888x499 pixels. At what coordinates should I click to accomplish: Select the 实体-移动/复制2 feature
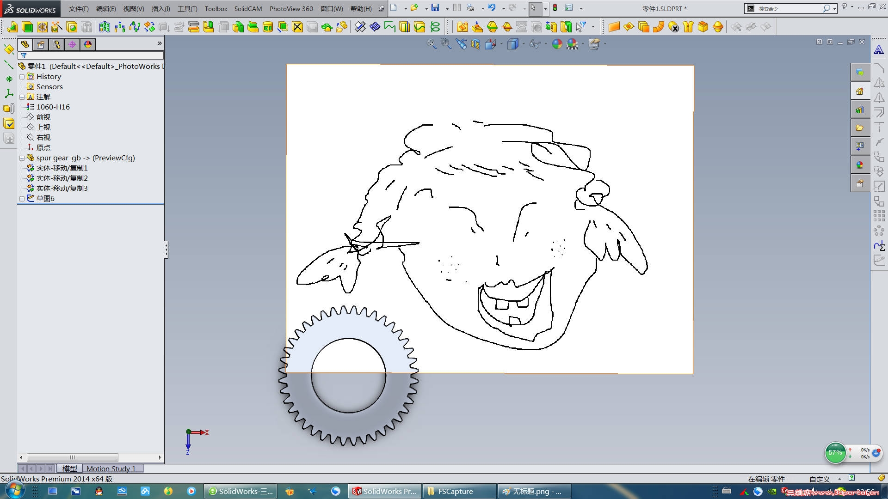point(62,178)
